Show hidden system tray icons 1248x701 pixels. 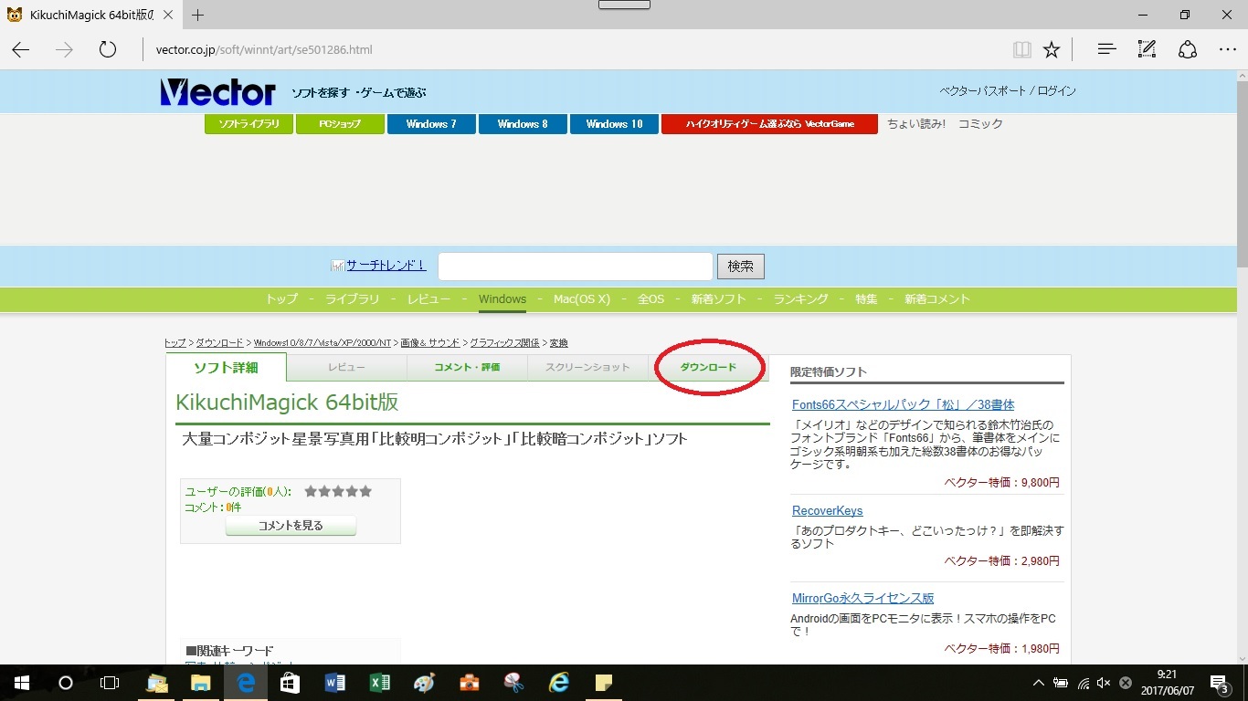point(1038,683)
